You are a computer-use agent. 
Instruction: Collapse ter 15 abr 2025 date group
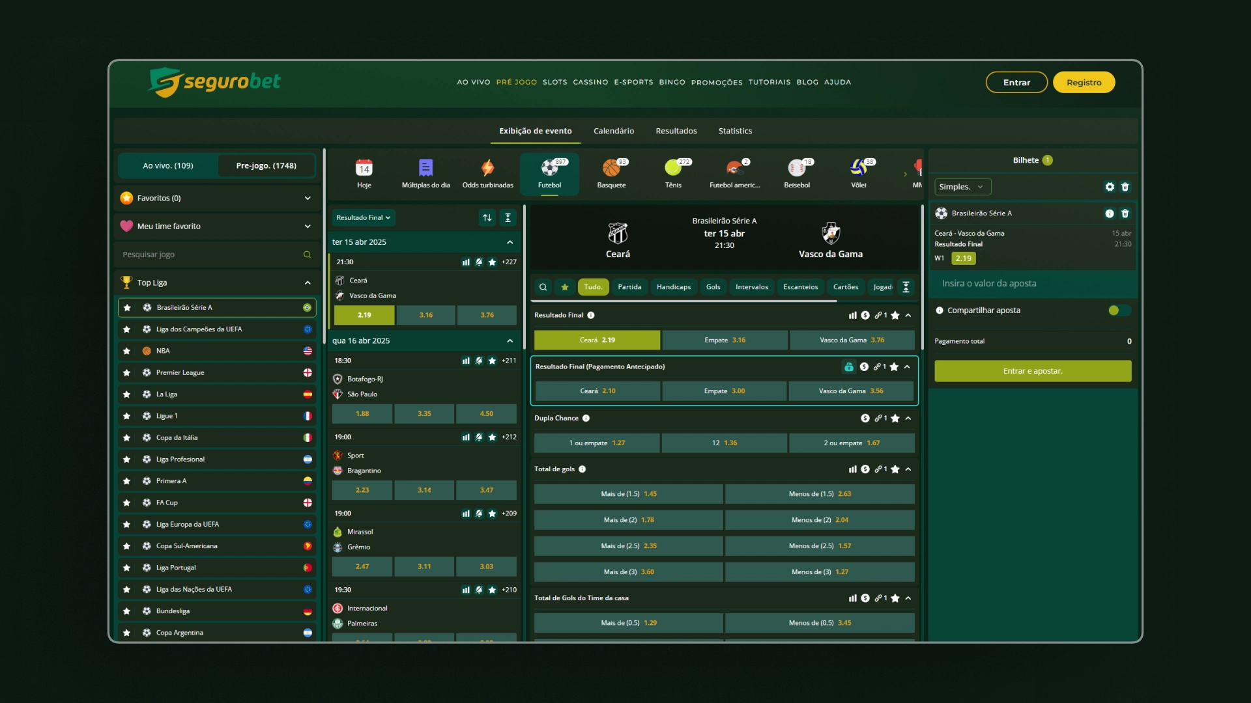click(x=510, y=242)
